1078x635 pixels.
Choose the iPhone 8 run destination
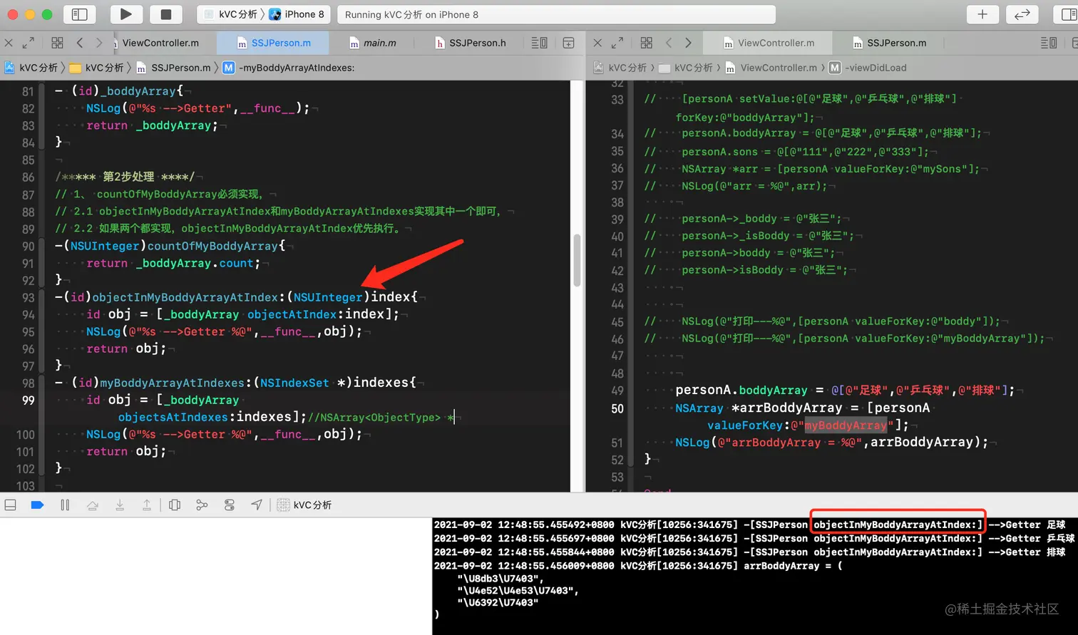297,14
